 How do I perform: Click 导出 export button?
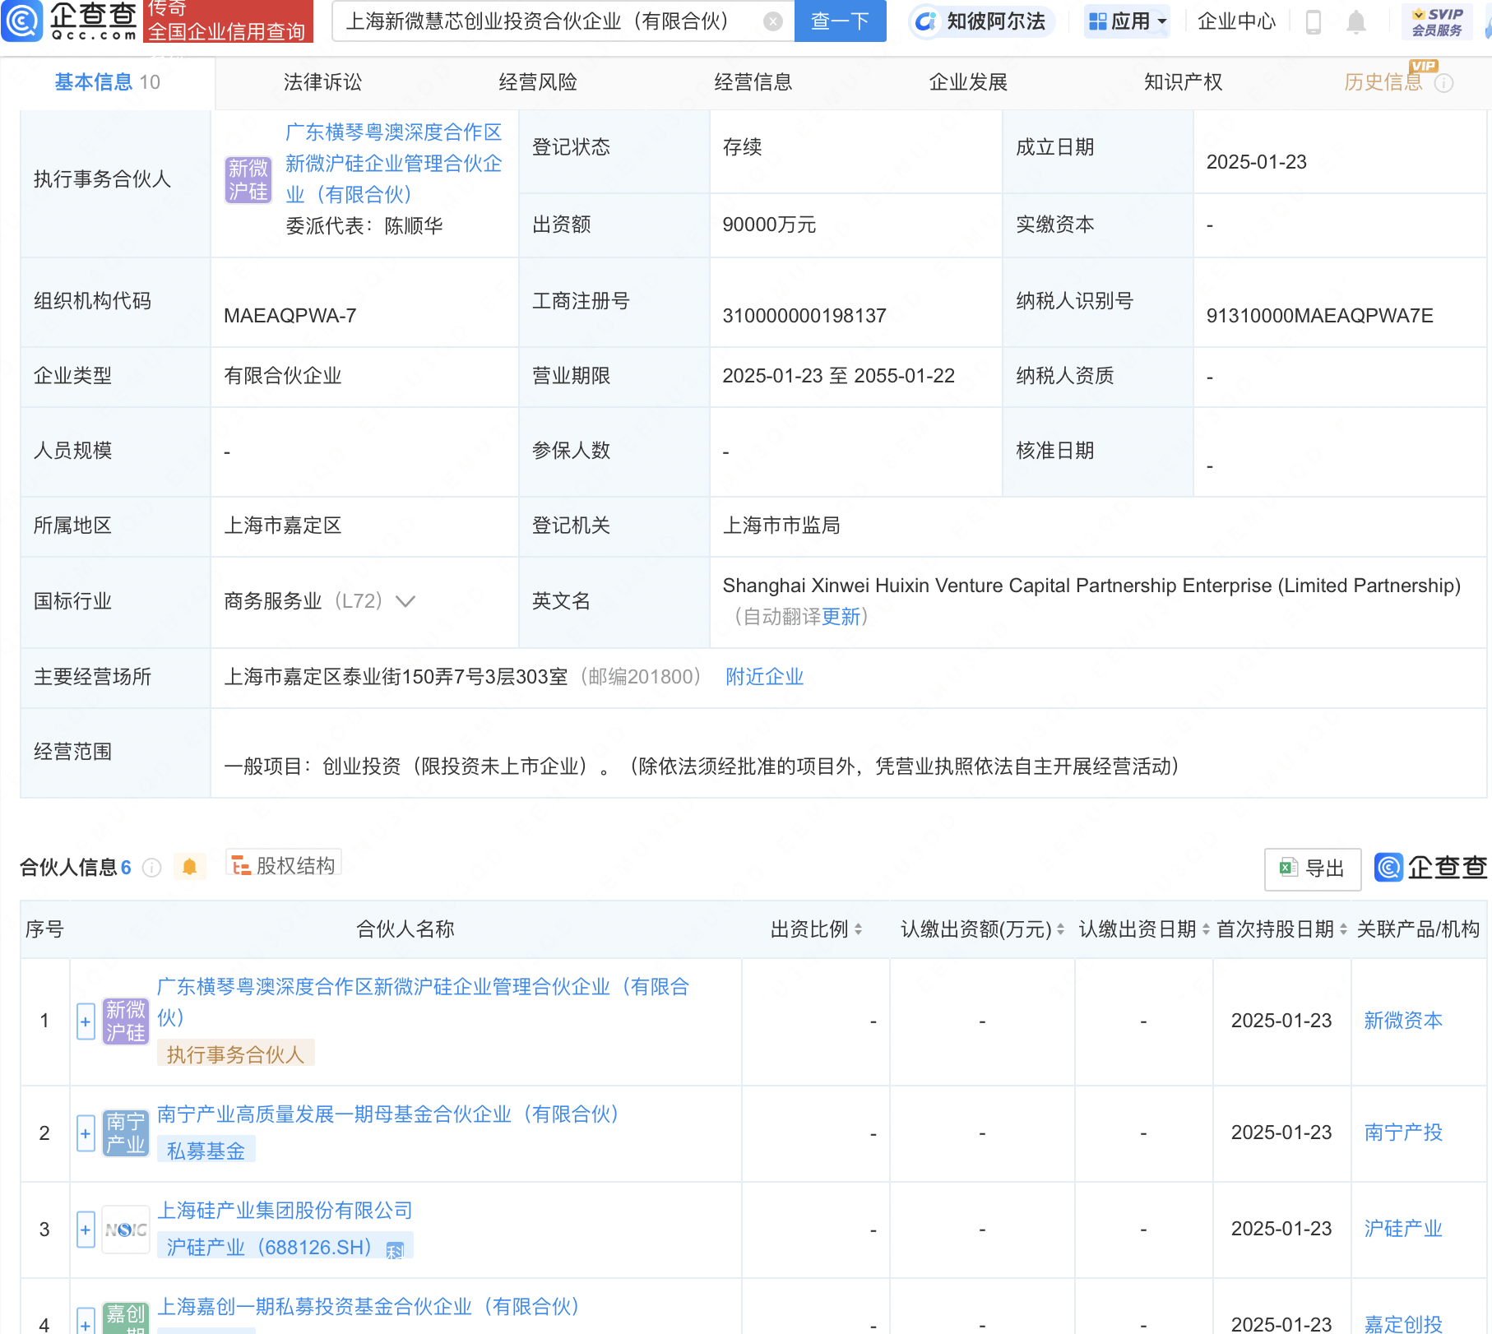(1313, 868)
